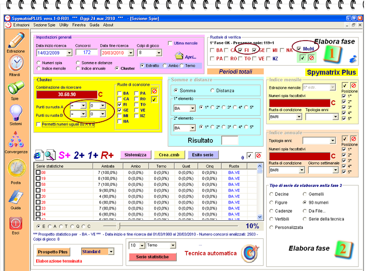Select the Sistemi light bulb icon
This screenshot has height=271, width=366.
pyautogui.click(x=16, y=113)
